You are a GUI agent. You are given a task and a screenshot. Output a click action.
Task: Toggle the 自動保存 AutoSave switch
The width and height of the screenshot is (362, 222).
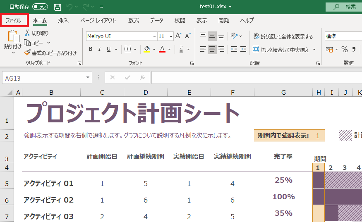pyautogui.click(x=40, y=7)
